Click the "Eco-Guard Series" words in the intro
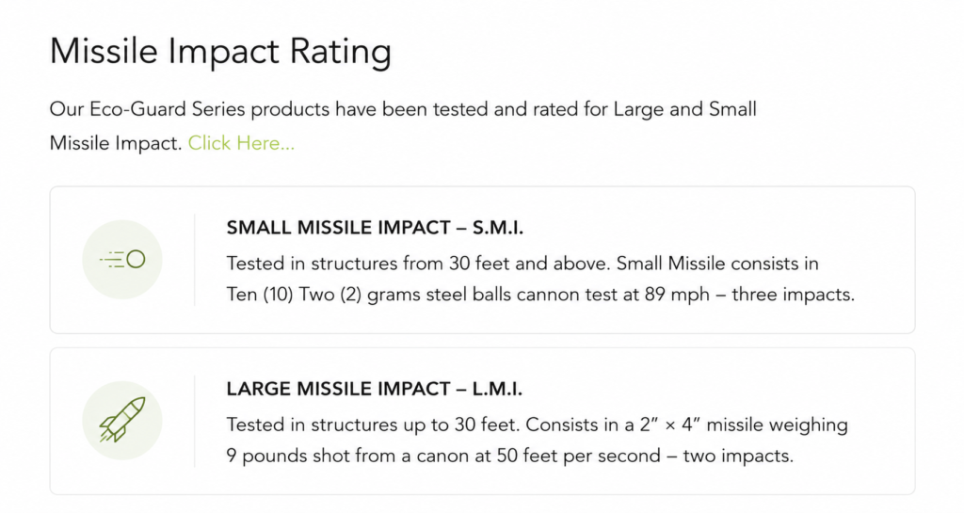964x513 pixels. (168, 109)
